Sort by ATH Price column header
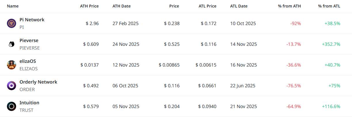Screen dimensions: 352x117 coord(89,6)
